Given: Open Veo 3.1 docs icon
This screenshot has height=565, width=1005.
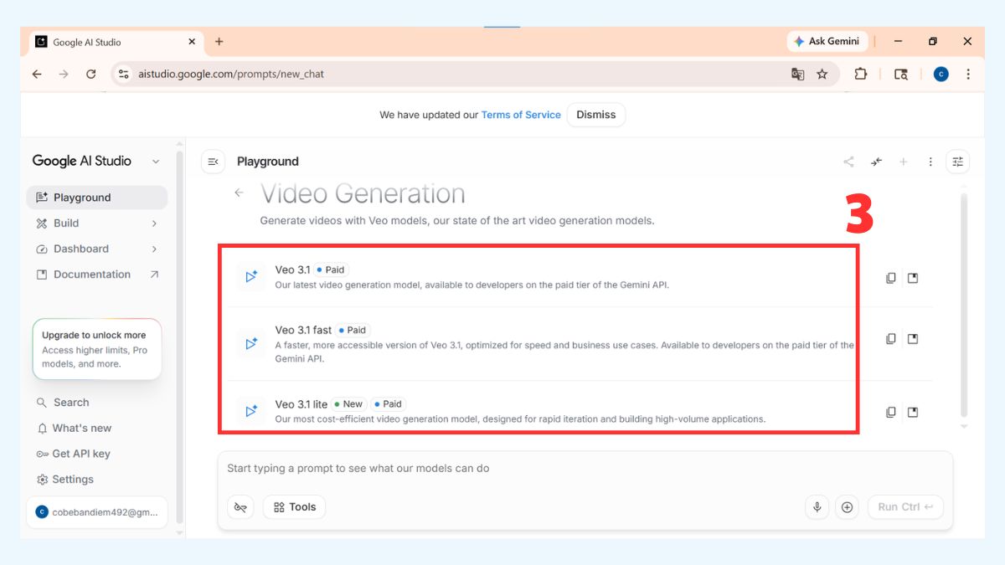Looking at the screenshot, I should [913, 278].
